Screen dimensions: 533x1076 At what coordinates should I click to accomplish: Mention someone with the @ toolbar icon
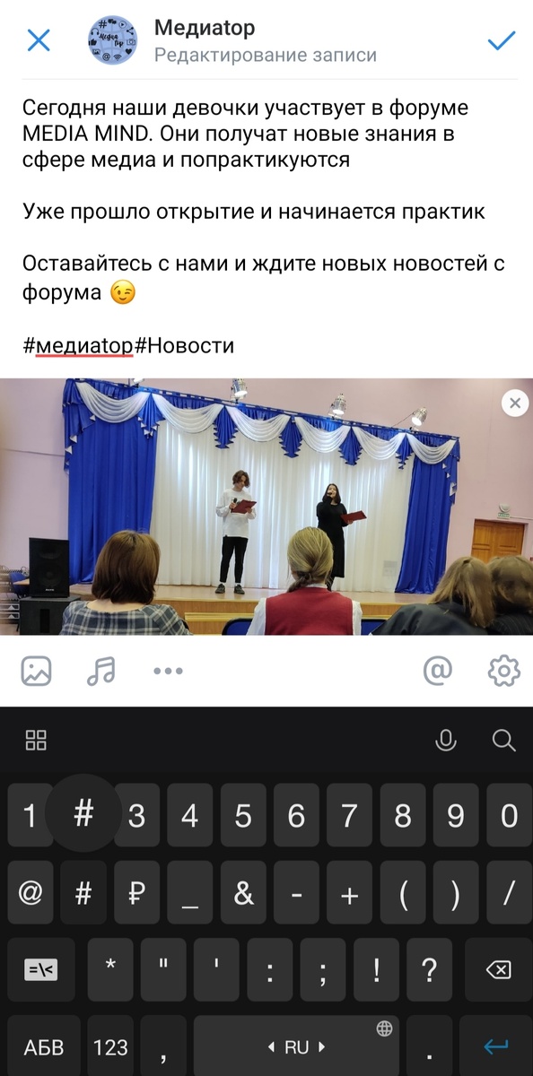point(437,671)
